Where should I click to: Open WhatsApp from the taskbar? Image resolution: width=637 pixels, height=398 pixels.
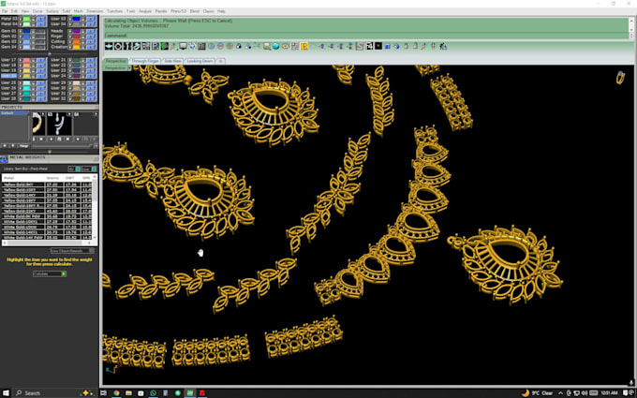click(x=153, y=393)
